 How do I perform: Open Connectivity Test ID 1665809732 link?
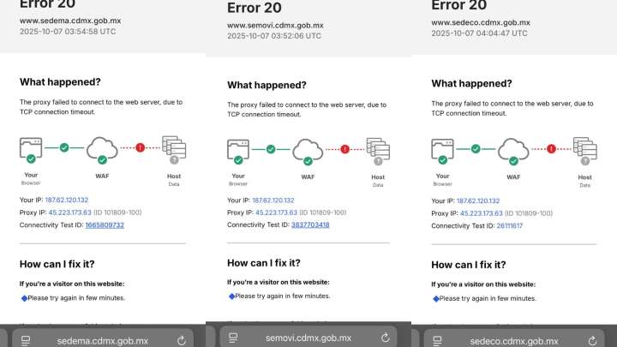click(x=100, y=225)
